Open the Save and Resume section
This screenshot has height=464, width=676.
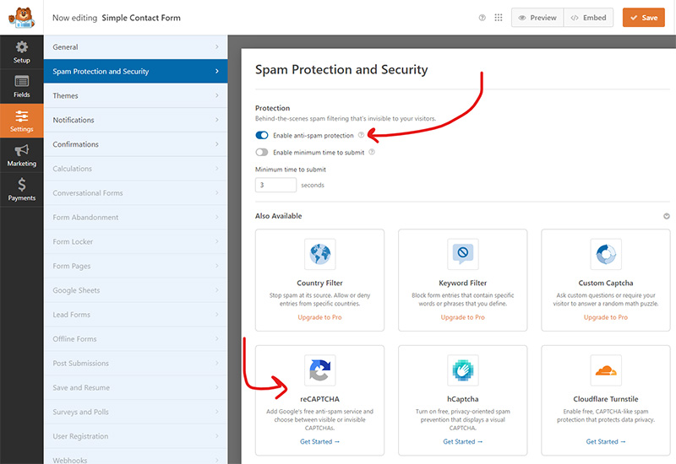tap(135, 387)
